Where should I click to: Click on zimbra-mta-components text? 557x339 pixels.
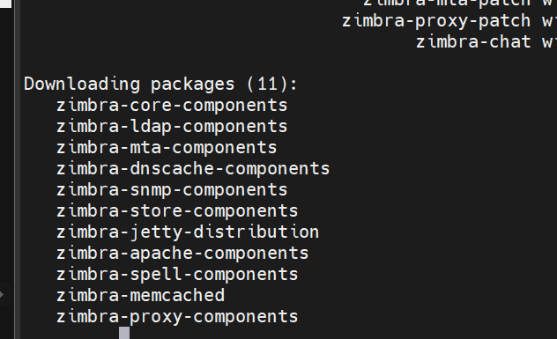coord(167,148)
